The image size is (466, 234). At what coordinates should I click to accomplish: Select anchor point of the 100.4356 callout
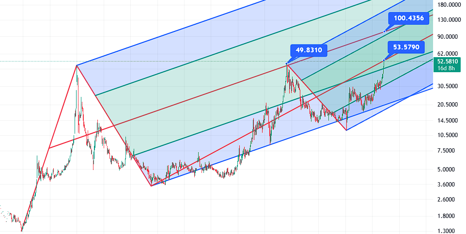click(384, 31)
